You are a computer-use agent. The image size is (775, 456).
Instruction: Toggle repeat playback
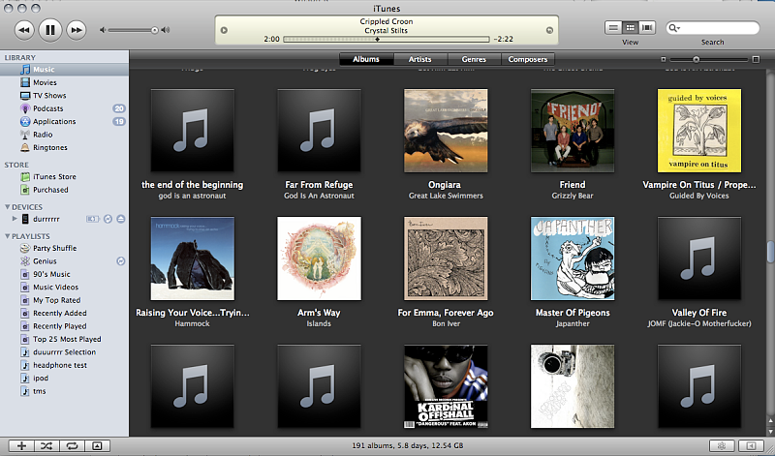pyautogui.click(x=72, y=446)
